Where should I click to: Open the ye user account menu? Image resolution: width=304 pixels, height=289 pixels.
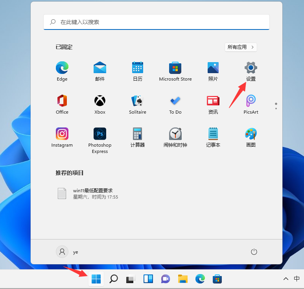67,252
